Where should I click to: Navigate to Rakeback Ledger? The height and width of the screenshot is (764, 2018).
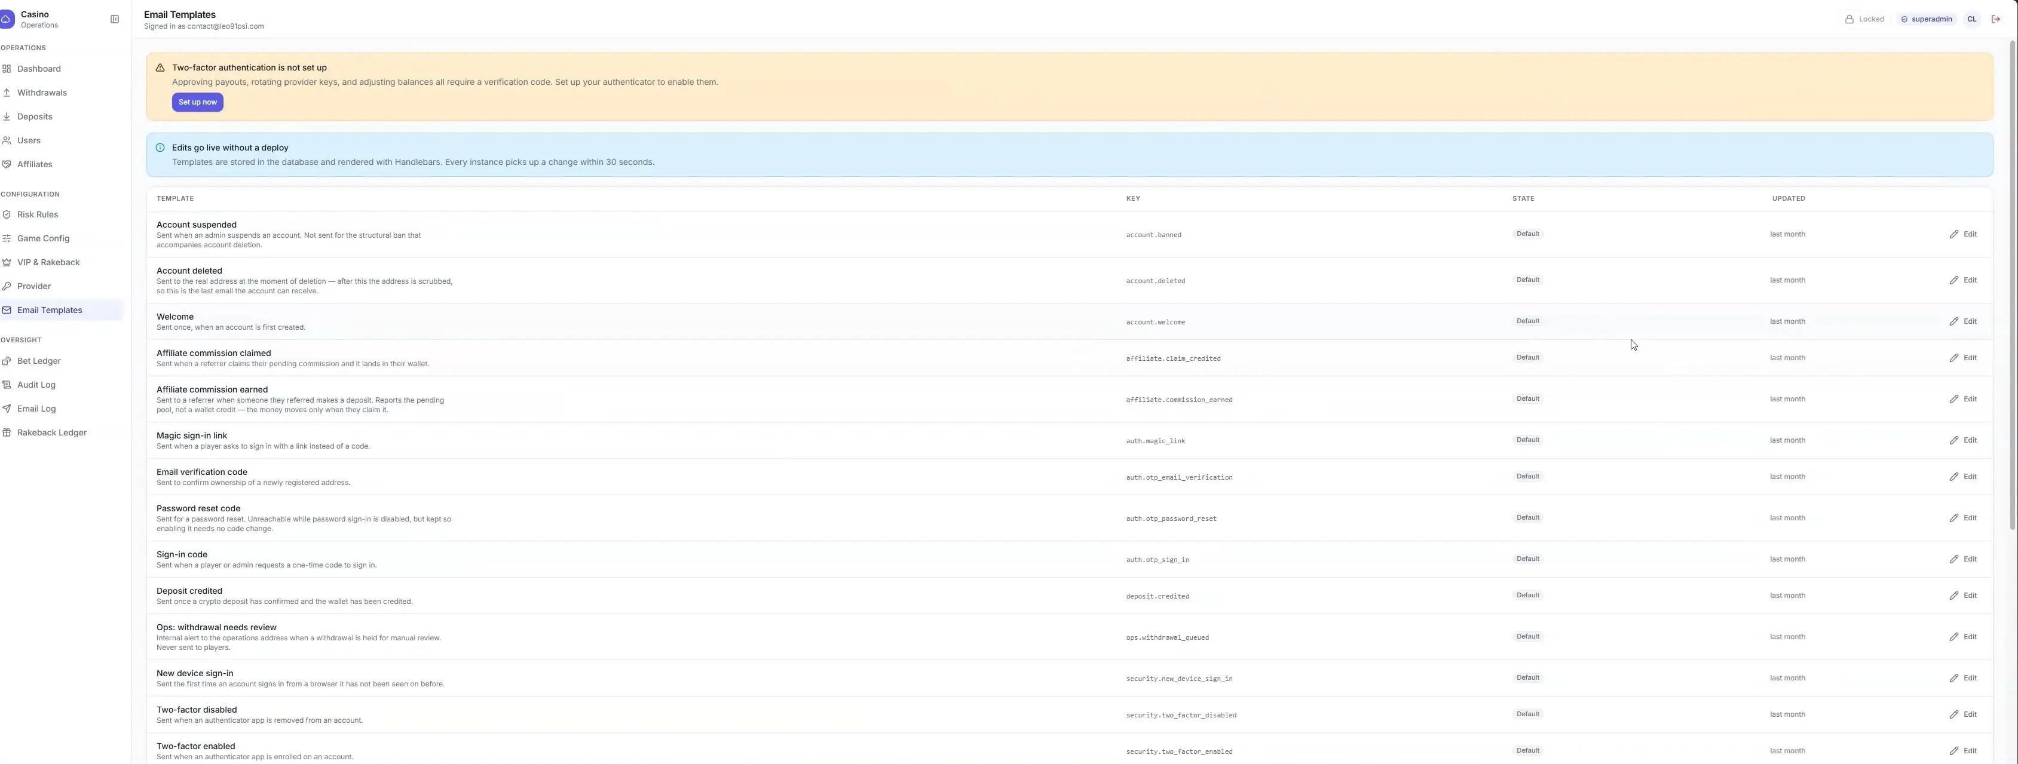click(62, 433)
